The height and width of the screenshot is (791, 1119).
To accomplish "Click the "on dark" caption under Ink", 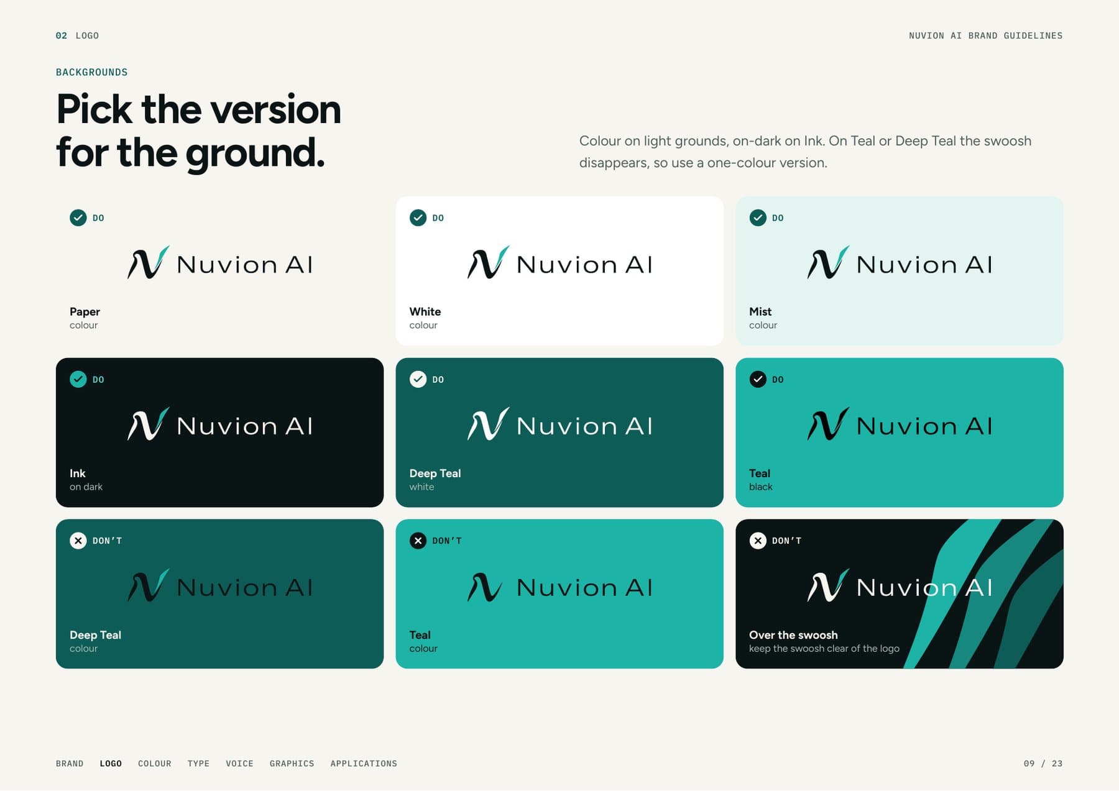I will pyautogui.click(x=86, y=487).
